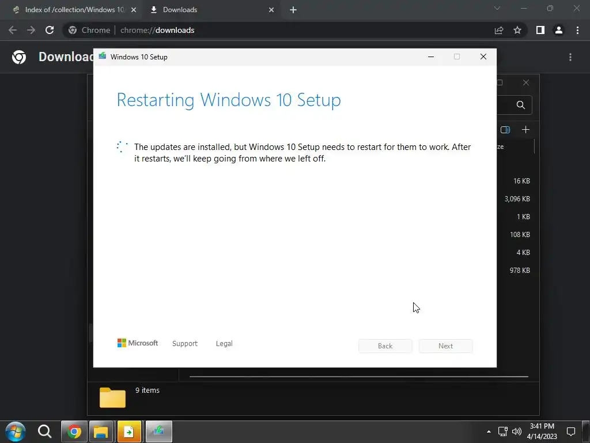Open Chrome tab search chevron
Image resolution: width=590 pixels, height=443 pixels.
click(497, 8)
